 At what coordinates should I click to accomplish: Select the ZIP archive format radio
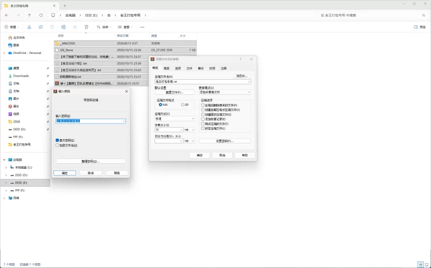(183, 105)
